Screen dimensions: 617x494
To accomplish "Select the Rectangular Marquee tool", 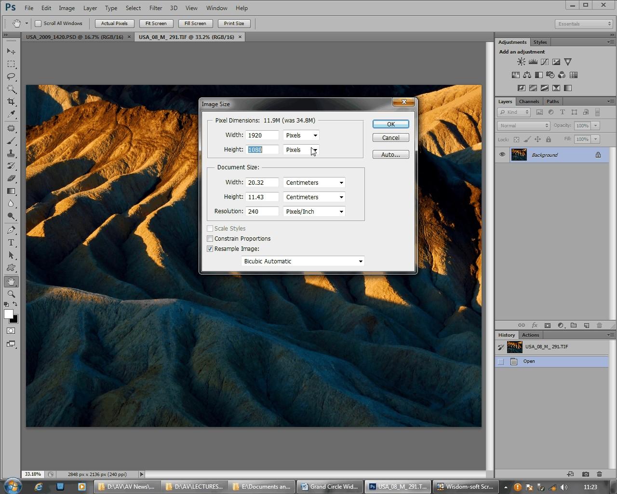I will point(11,64).
